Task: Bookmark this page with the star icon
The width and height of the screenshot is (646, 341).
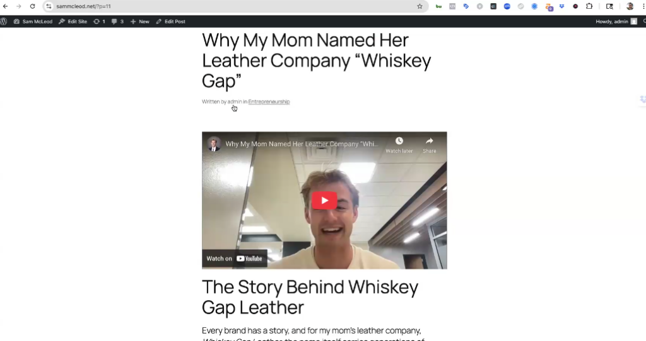Action: pyautogui.click(x=420, y=6)
